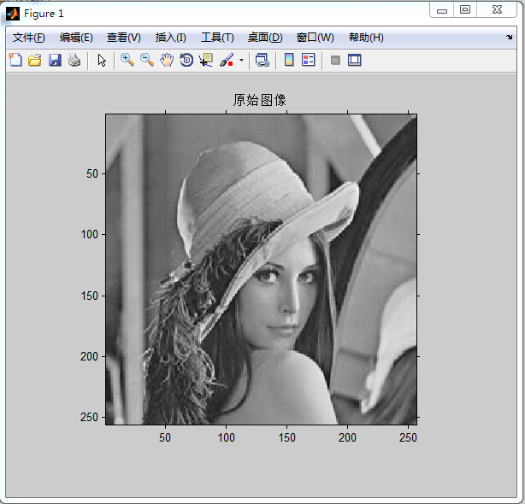Click the Lena image in the axes
The width and height of the screenshot is (525, 504).
coord(261,270)
